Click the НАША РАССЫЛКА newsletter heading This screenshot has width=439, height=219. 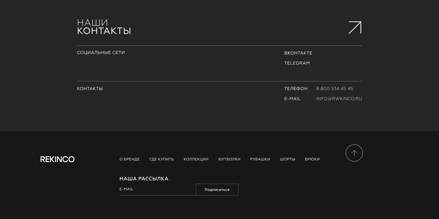point(144,179)
